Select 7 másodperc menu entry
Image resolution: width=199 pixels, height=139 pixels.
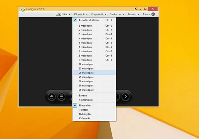click(x=94, y=52)
